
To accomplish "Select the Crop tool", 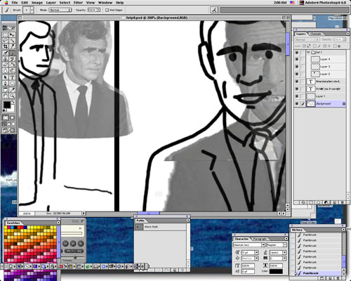I will click(x=6, y=46).
